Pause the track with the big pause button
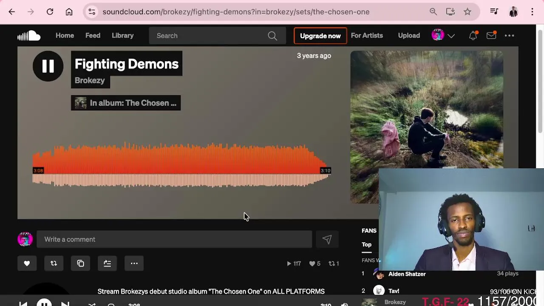Image resolution: width=544 pixels, height=306 pixels. [48, 66]
